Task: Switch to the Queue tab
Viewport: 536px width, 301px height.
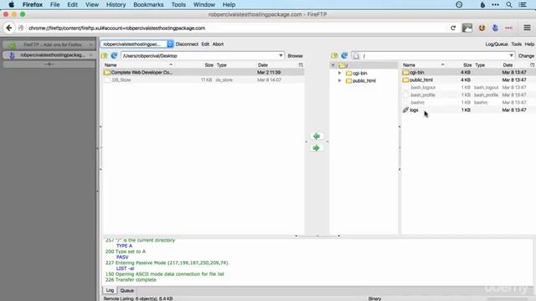Action: (126, 291)
